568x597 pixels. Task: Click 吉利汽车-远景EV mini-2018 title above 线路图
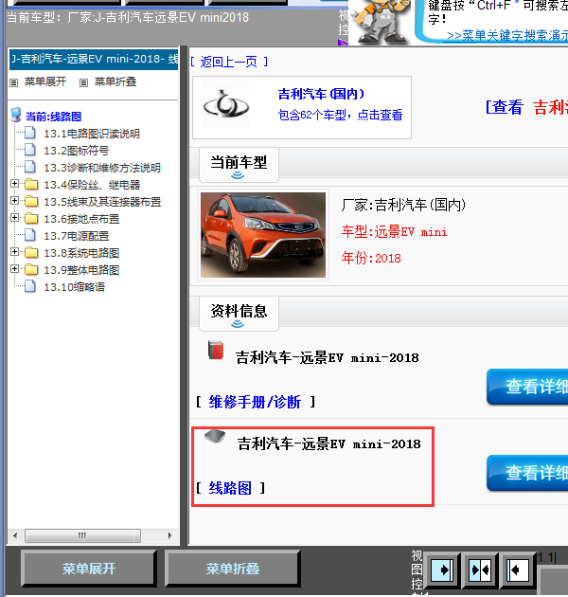coord(329,443)
